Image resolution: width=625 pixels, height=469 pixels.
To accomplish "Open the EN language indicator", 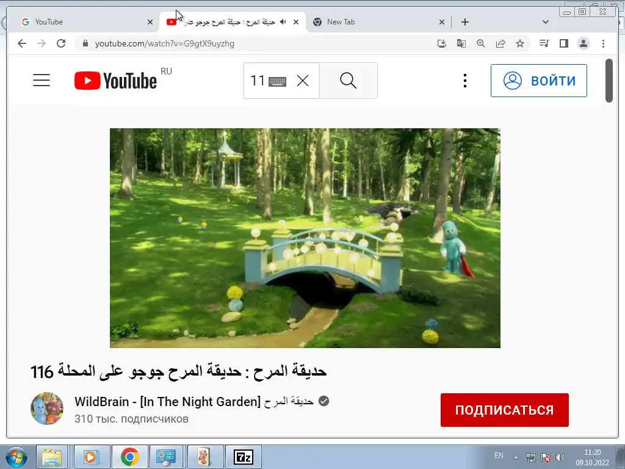I will point(499,456).
